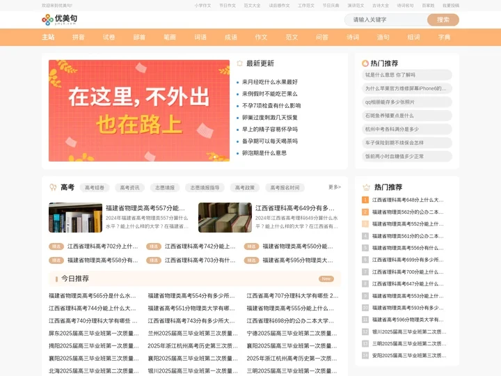The image size is (501, 376).
Task: Open headline 福建省物理类高考557分能…
Action: (145, 208)
